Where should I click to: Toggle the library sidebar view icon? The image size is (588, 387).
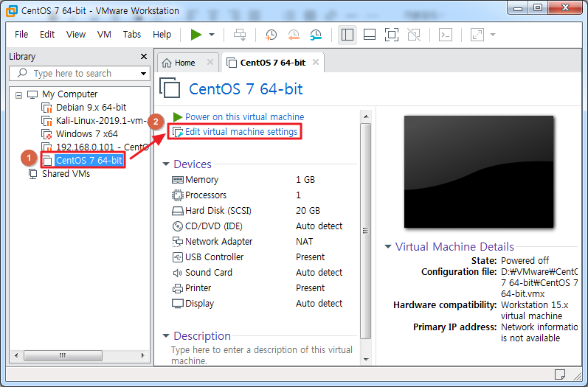coord(347,35)
